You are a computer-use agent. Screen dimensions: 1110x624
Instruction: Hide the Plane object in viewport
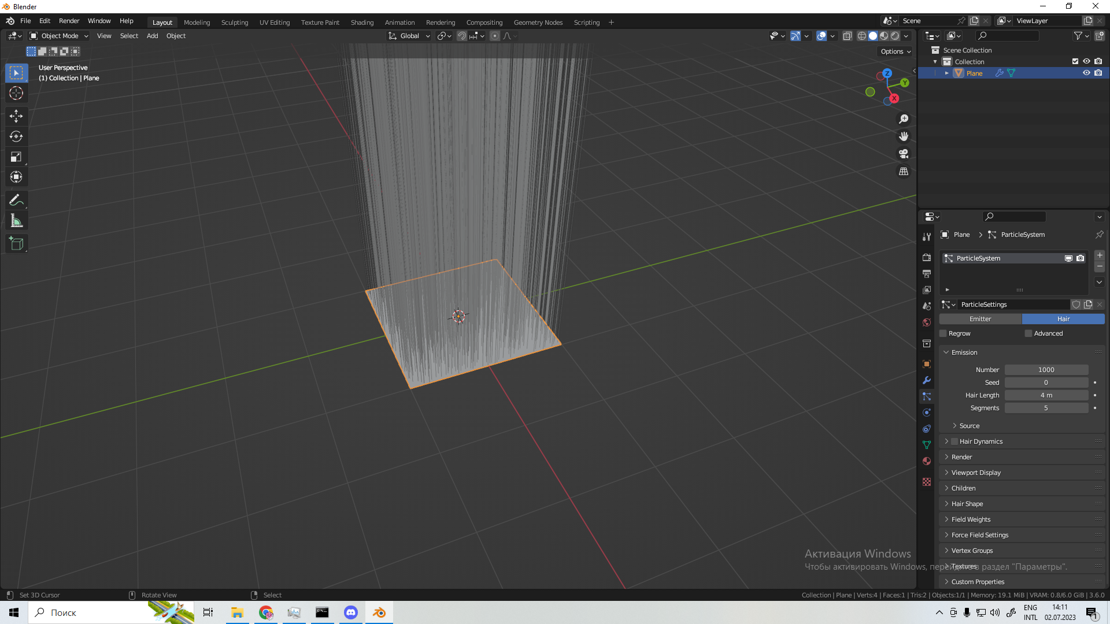[x=1086, y=73]
